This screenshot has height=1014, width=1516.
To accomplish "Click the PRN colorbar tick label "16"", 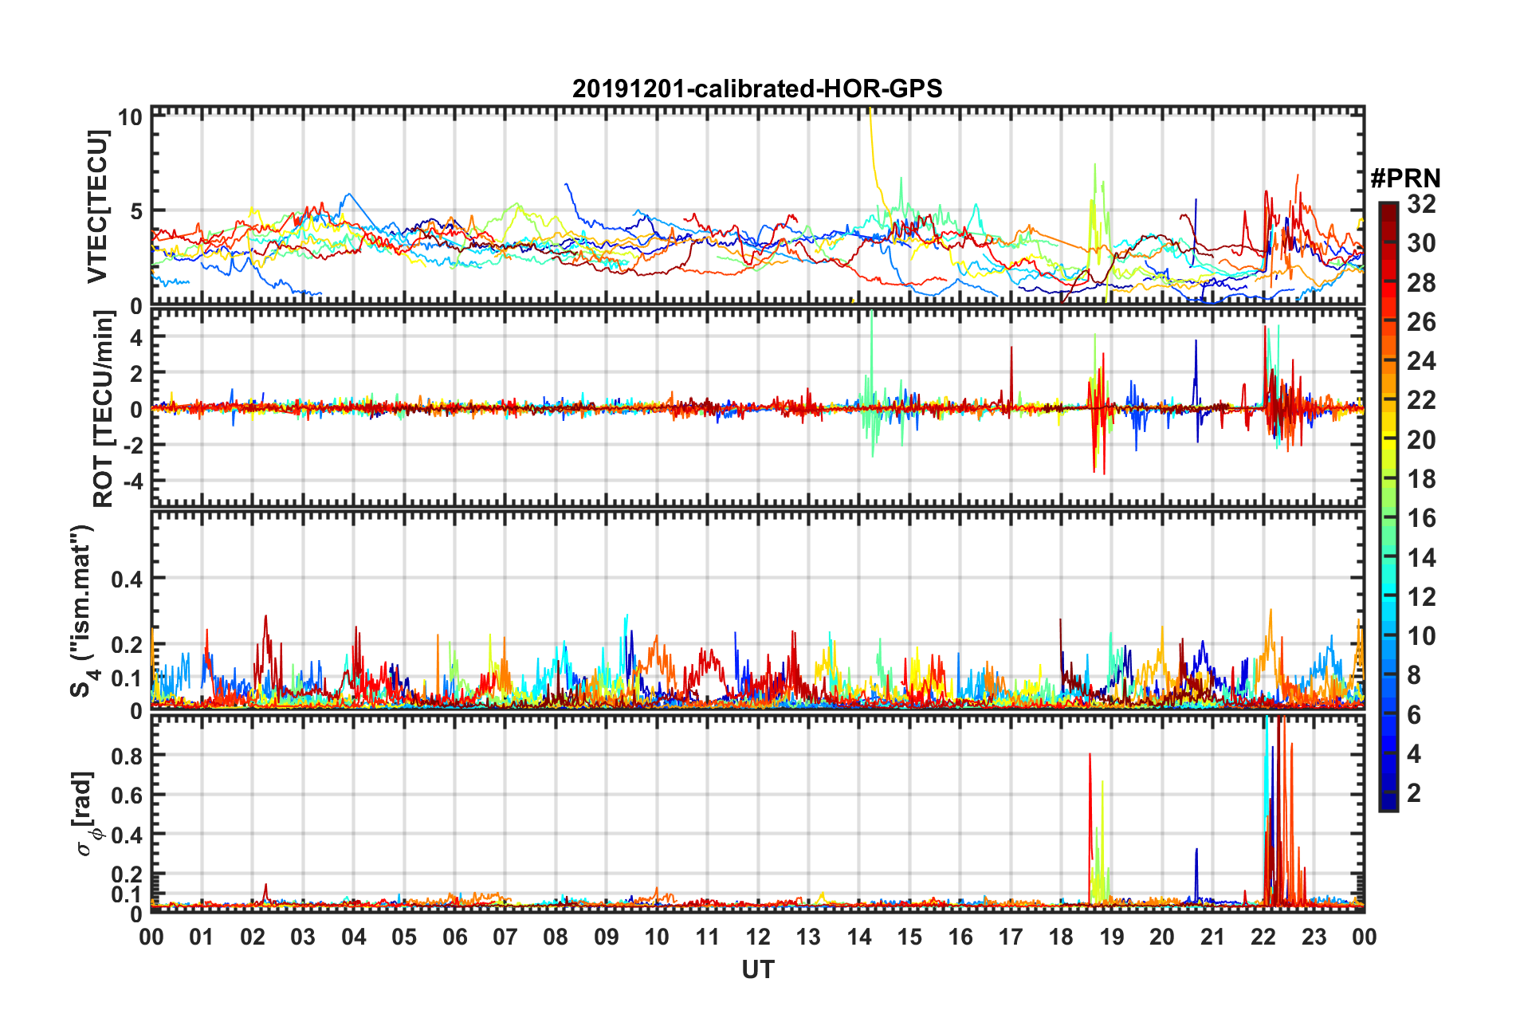I will tap(1421, 518).
